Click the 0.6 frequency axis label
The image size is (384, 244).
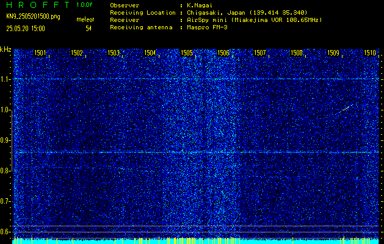coord(5,232)
